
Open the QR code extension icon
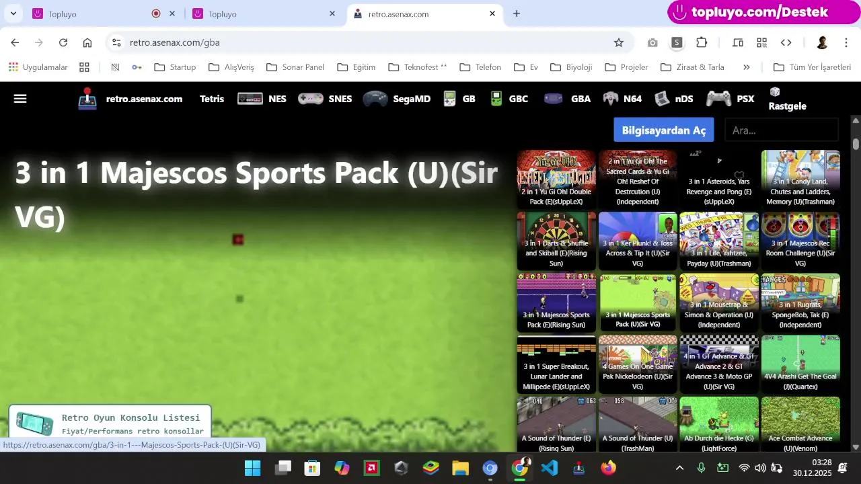point(761,42)
